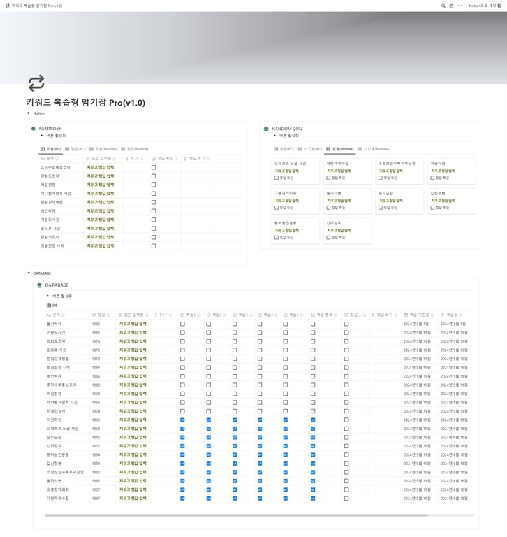The width and height of the screenshot is (507, 537).
Task: Open the 정답 보기 column header in REMINDER
Action: (x=197, y=159)
